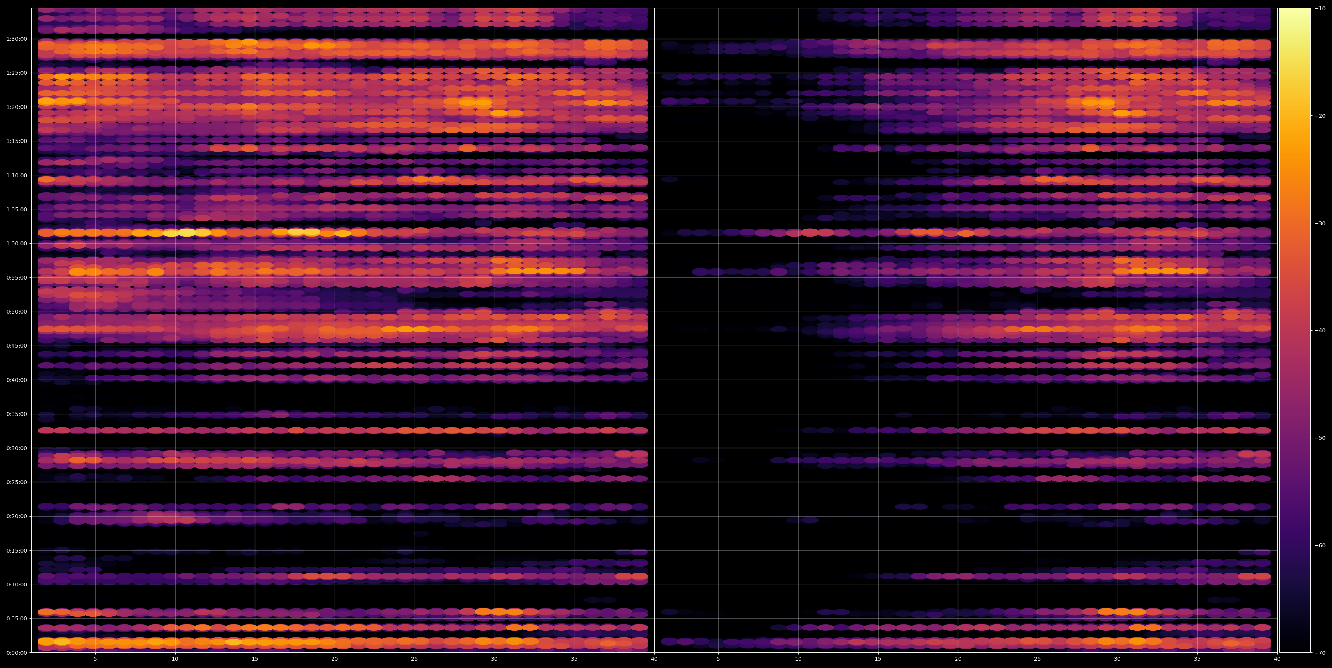
Task: Click the 1:15:00 time label
Action: click(17, 141)
